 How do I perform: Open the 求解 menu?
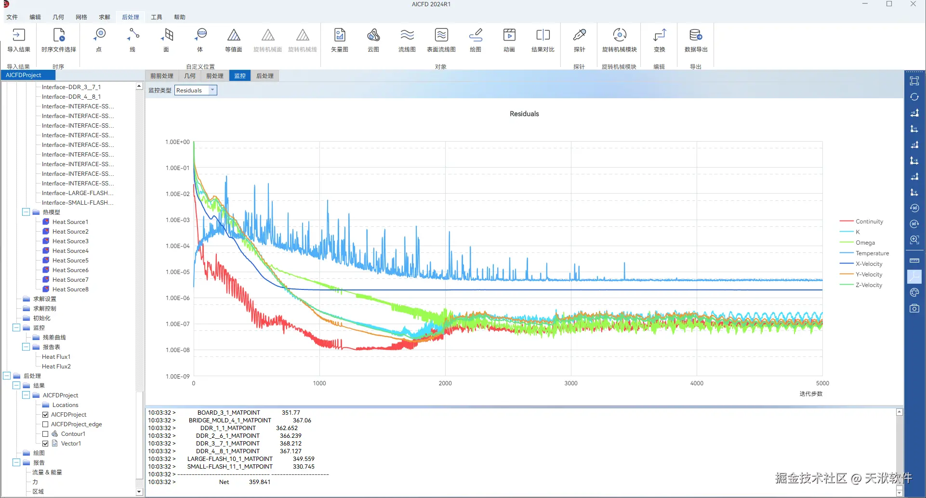click(105, 17)
